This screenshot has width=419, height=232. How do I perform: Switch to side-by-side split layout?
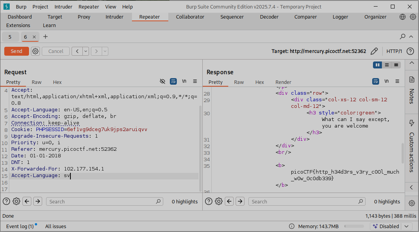pos(378,65)
